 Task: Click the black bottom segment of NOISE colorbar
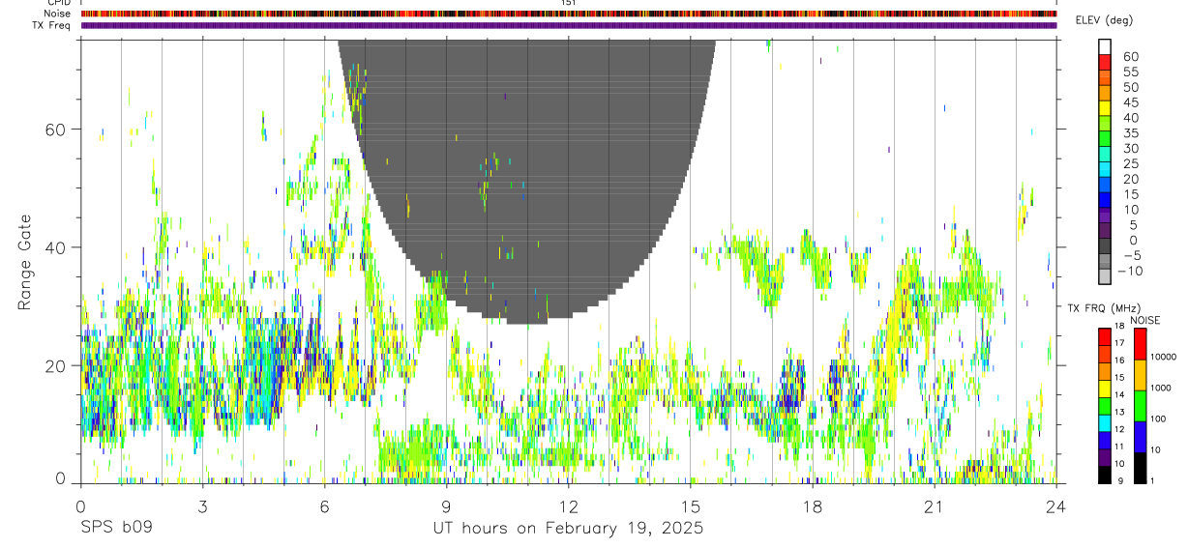[x=1140, y=468]
